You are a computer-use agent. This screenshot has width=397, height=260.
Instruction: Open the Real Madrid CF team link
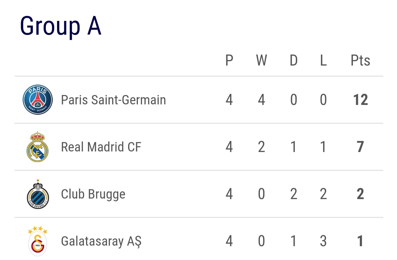(x=101, y=147)
